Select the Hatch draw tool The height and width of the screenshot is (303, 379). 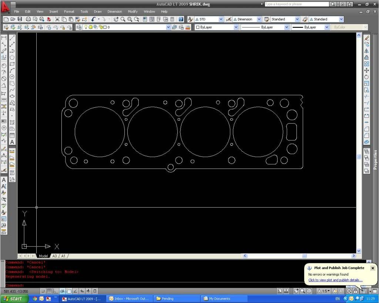(x=12, y=122)
